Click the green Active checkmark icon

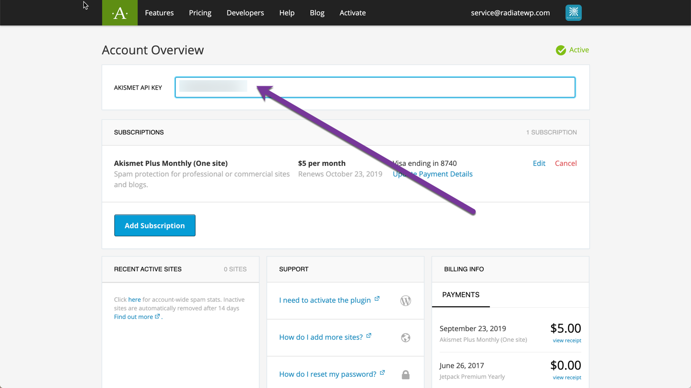561,50
